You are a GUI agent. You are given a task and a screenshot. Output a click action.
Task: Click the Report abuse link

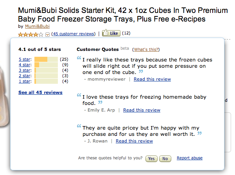click(x=190, y=158)
